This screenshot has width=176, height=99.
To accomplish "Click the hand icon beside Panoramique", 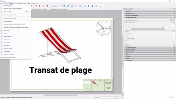I will 2,31.
